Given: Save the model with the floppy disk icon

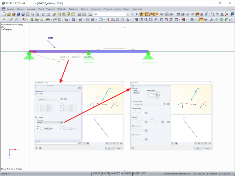Looking at the screenshot, I should coord(23,14).
